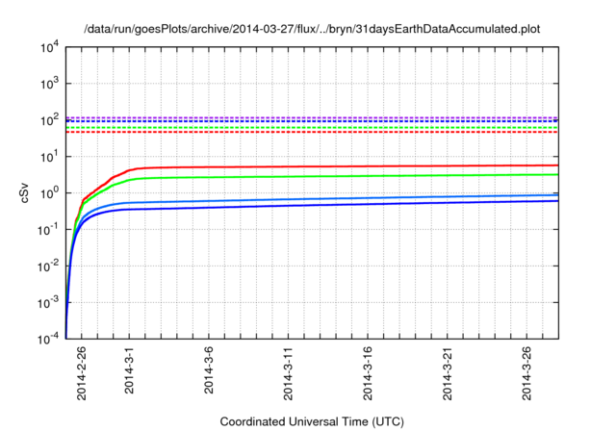Click the dashed green limit line
616x431 pixels.
[x=312, y=128]
